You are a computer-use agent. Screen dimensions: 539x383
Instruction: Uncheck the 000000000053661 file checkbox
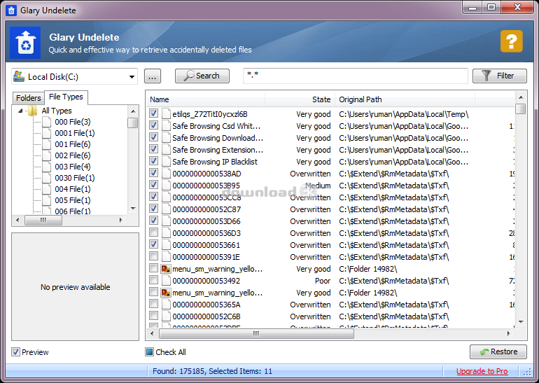pyautogui.click(x=153, y=244)
